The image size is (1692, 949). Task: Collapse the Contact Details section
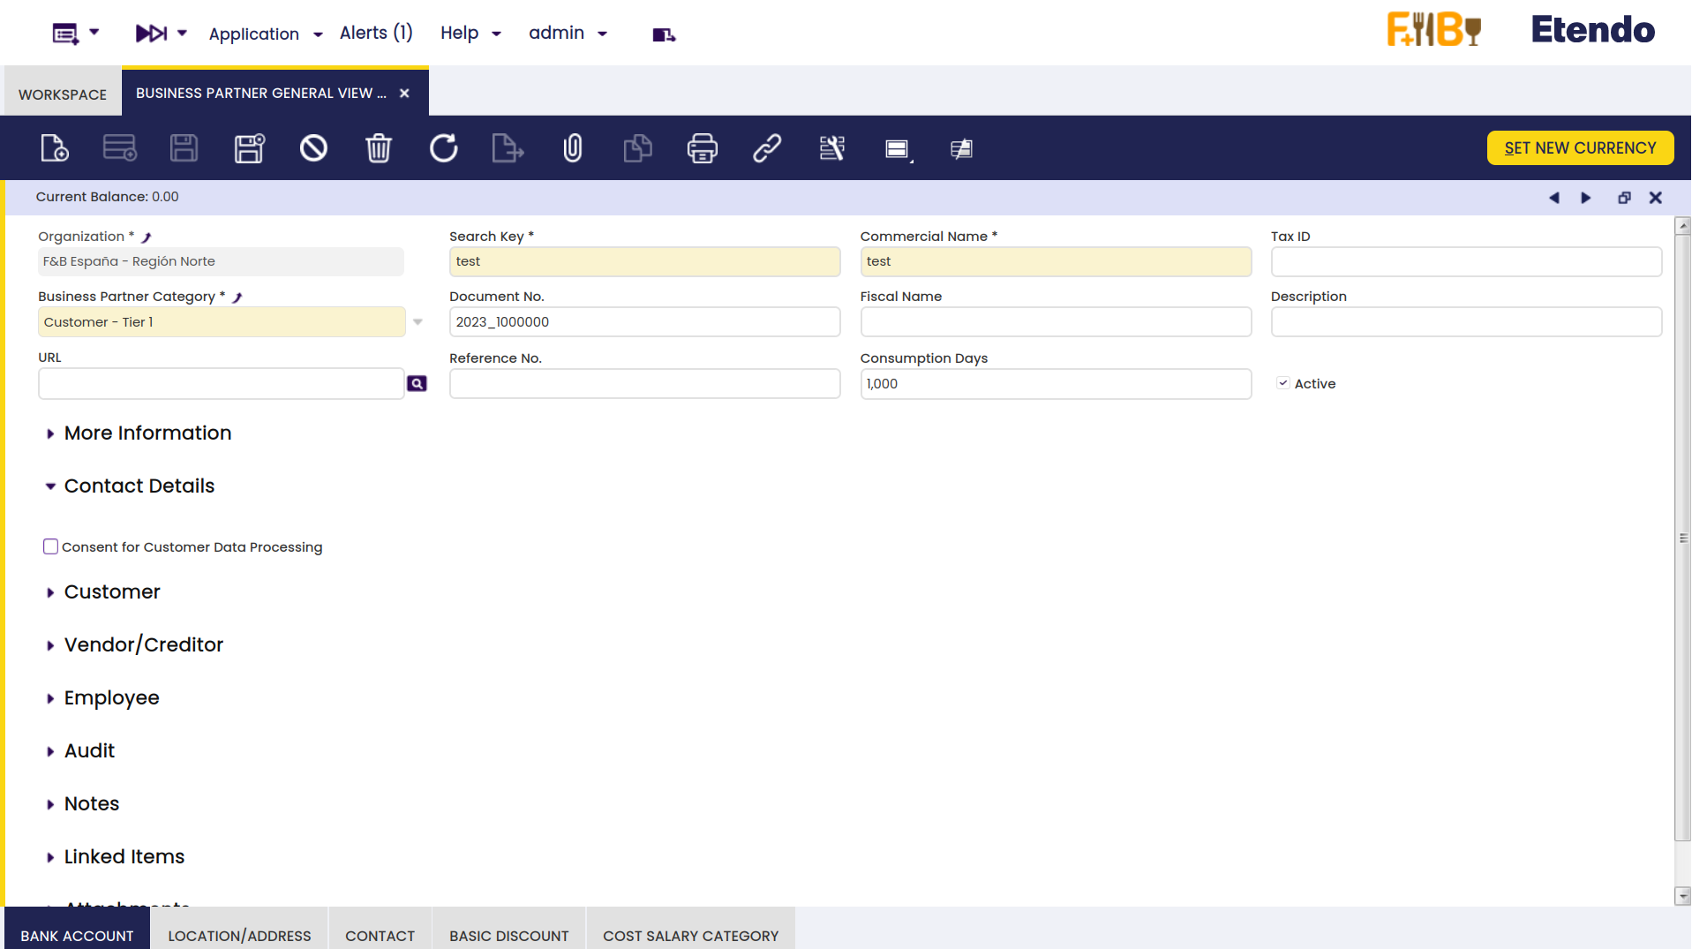(x=139, y=486)
